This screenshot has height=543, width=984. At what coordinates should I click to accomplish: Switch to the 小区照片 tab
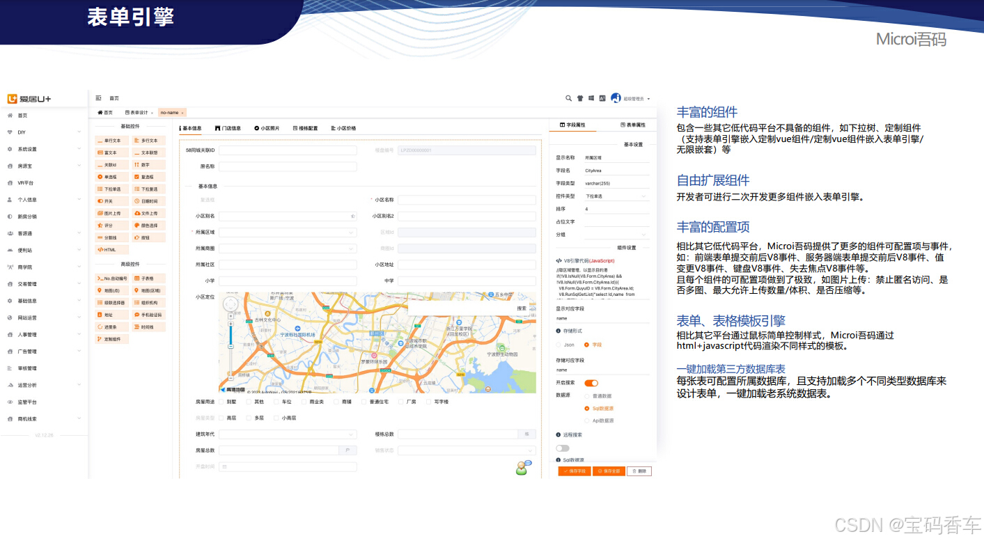267,128
